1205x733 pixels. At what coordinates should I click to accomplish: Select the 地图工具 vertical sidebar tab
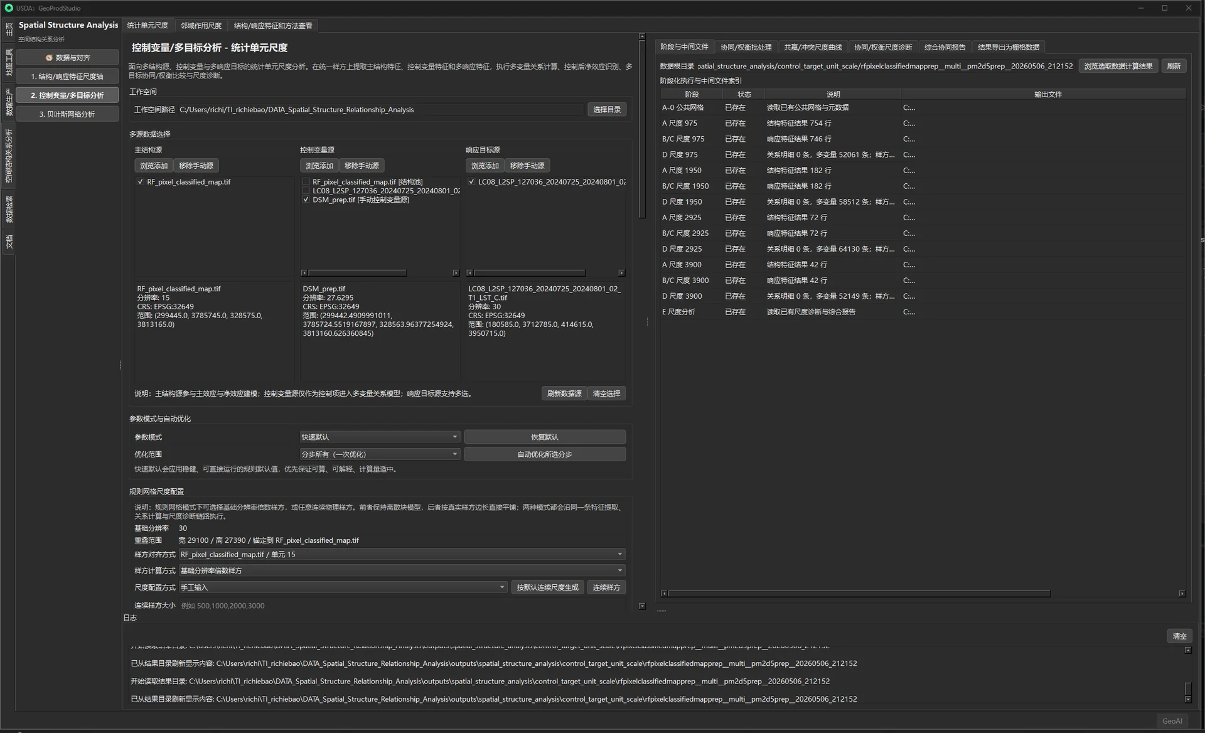pos(9,62)
